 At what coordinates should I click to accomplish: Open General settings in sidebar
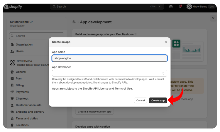pos(21,72)
